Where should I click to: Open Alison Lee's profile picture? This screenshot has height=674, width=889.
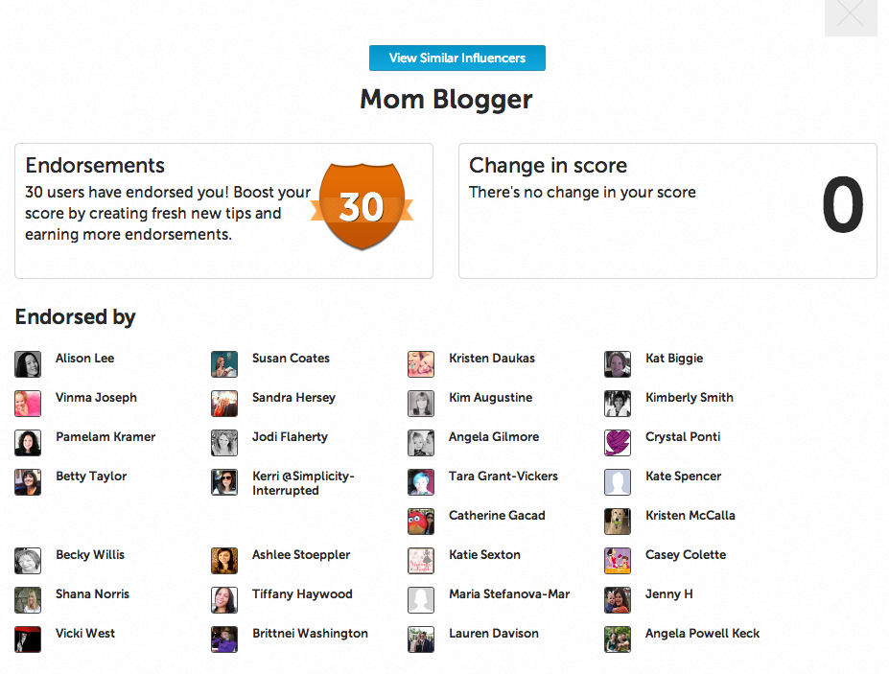click(28, 364)
